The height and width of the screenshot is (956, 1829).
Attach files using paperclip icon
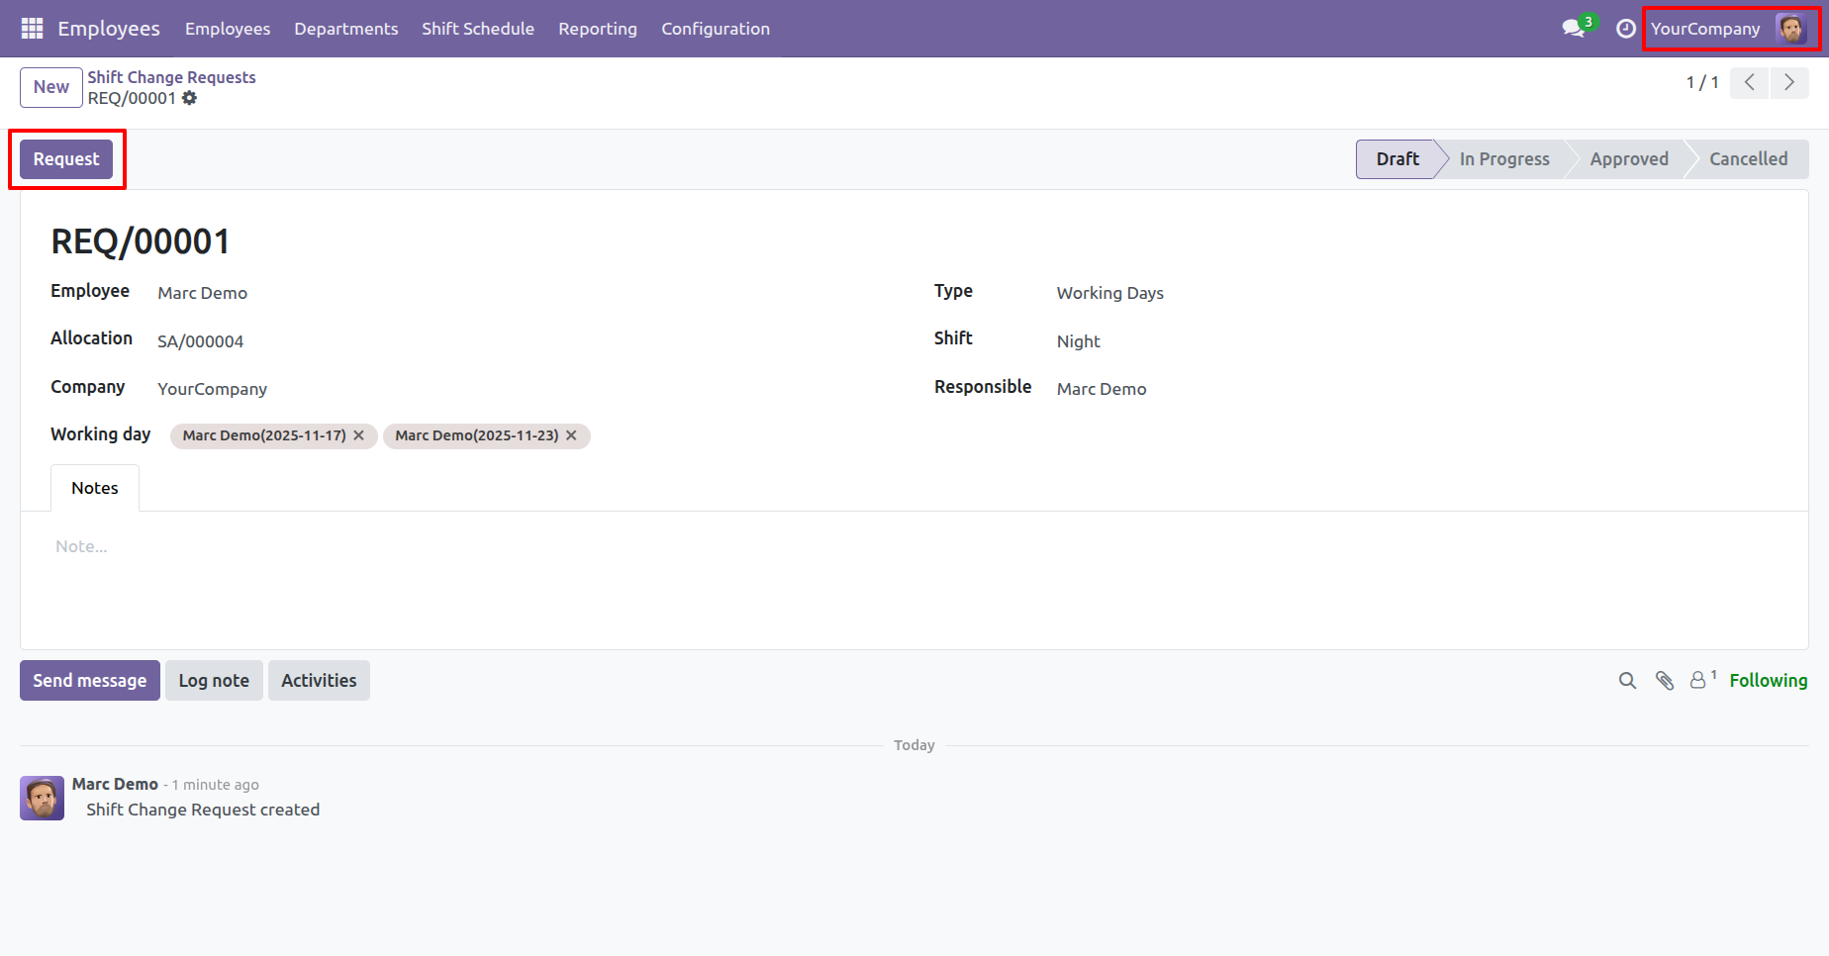pyautogui.click(x=1665, y=681)
